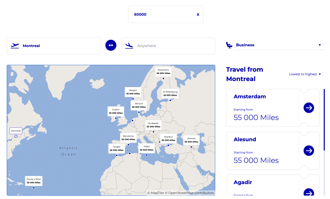Click the departing plane icon beside Montreal
Screen dimensions: 330x199
coord(15,46)
